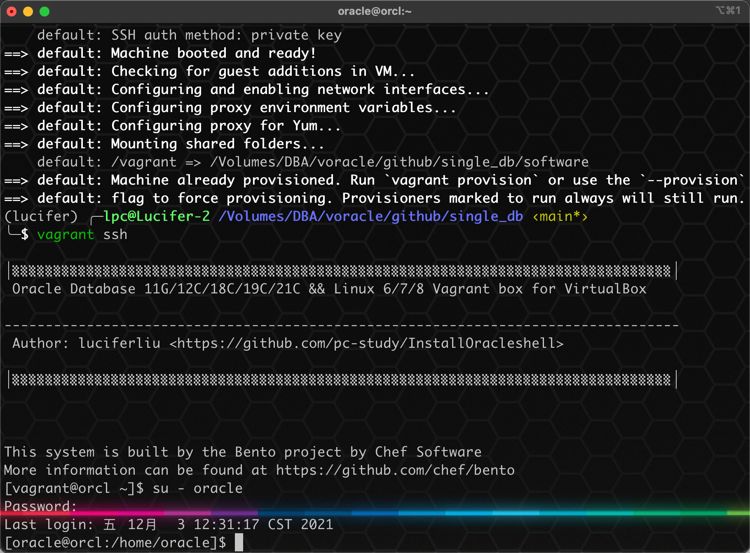The width and height of the screenshot is (750, 553).
Task: Click the green fullscreen window button
Action: point(45,12)
